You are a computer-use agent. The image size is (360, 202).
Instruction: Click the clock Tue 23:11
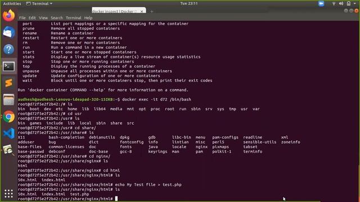pyautogui.click(x=189, y=3)
